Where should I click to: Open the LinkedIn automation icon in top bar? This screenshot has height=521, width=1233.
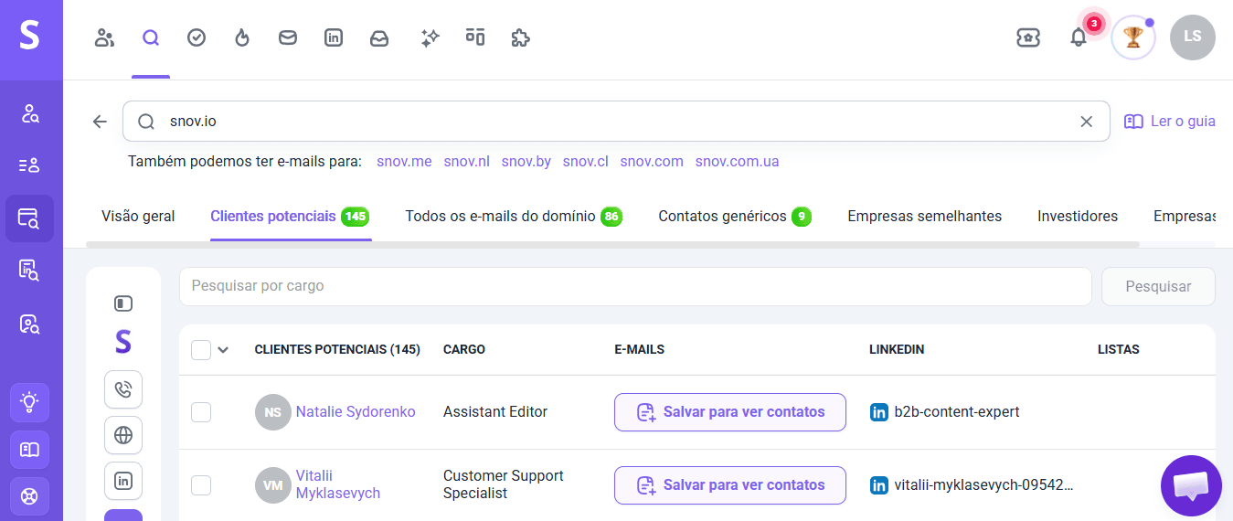coord(334,37)
